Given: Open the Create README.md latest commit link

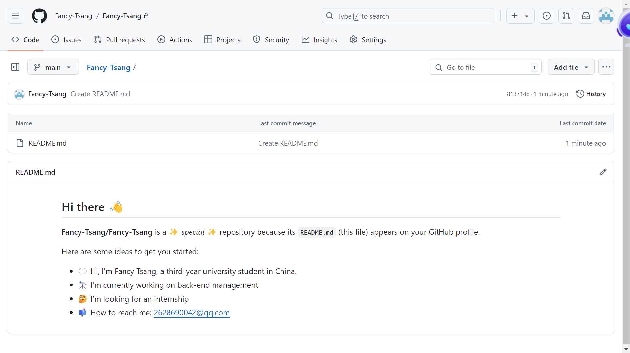Looking at the screenshot, I should pyautogui.click(x=100, y=94).
